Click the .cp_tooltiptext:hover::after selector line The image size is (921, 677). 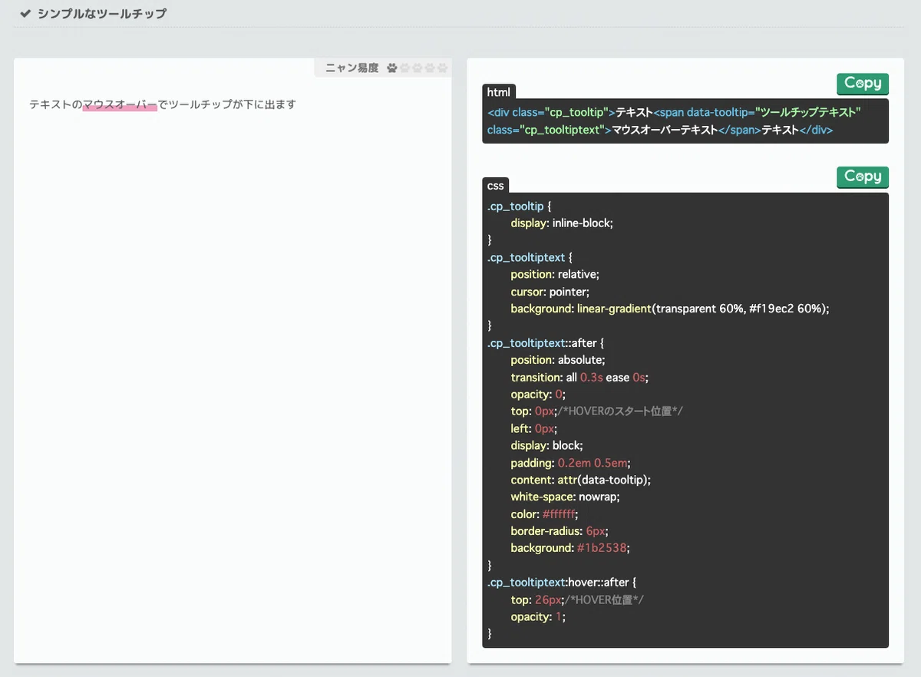tap(562, 583)
